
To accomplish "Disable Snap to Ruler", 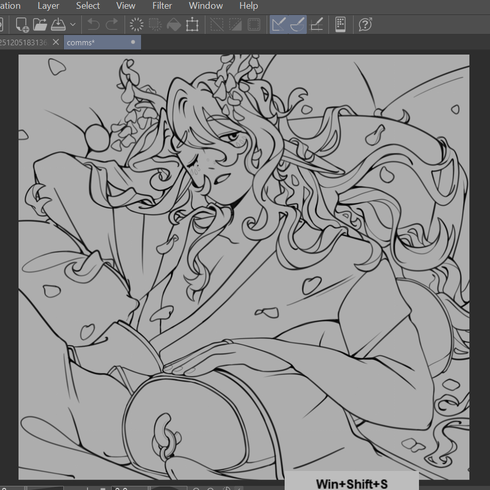I will coord(279,24).
